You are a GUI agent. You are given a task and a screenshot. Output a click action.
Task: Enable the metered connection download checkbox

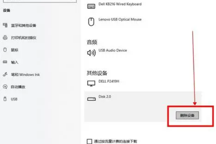89,141
